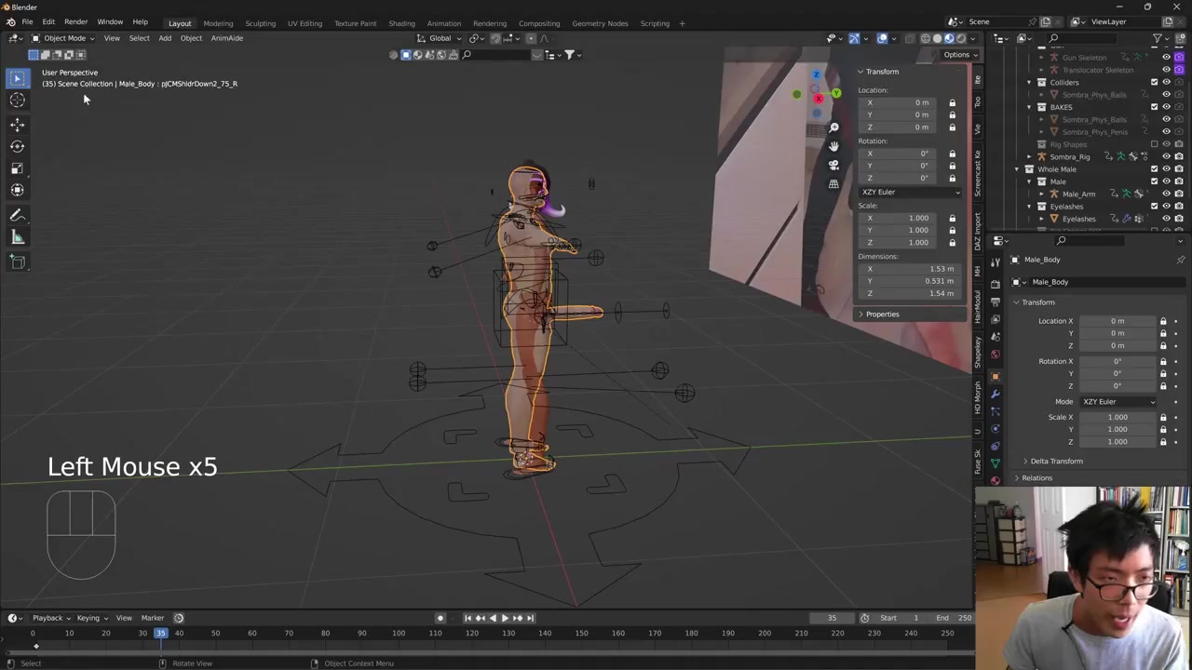Click the End frame field in timeline
Viewport: 1192px width, 670px height.
(x=954, y=618)
